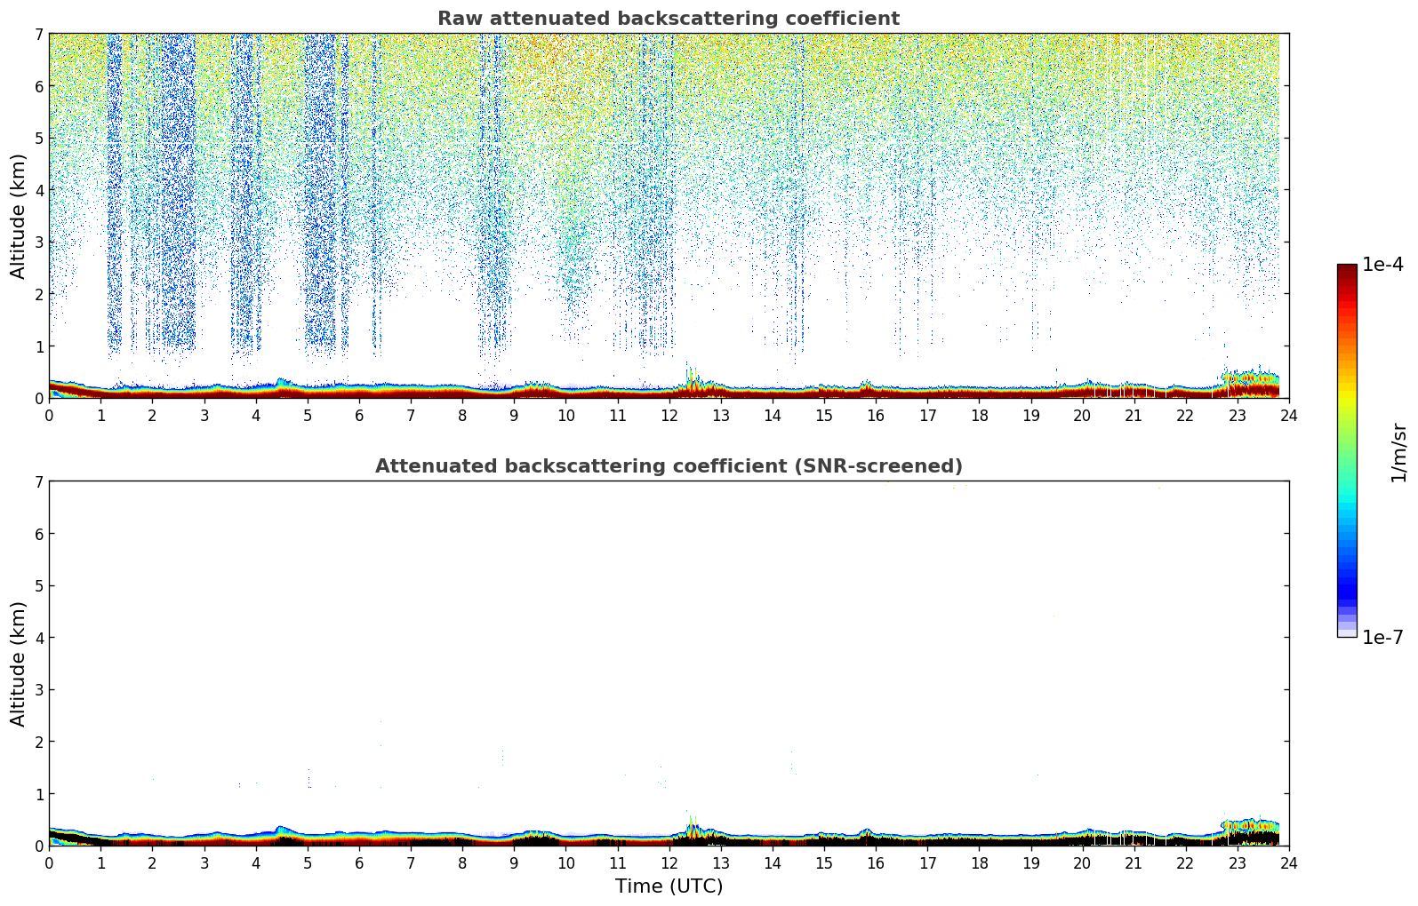Click y-axis tick '4' on bottom plot
This screenshot has width=1418, height=906.
click(x=38, y=638)
